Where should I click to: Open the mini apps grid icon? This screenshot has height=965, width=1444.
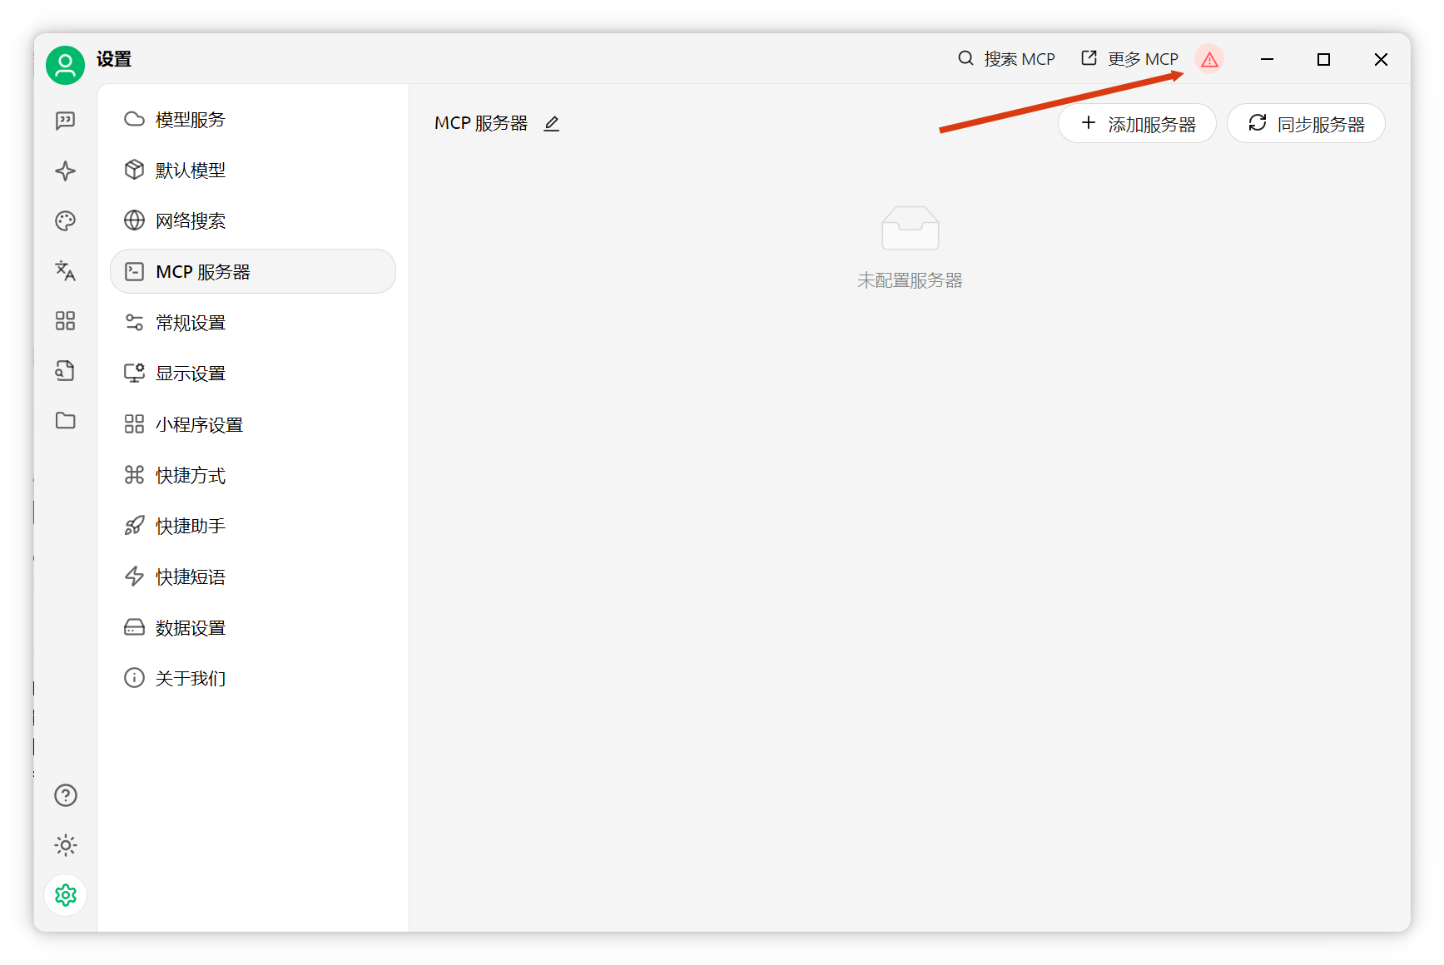click(65, 320)
